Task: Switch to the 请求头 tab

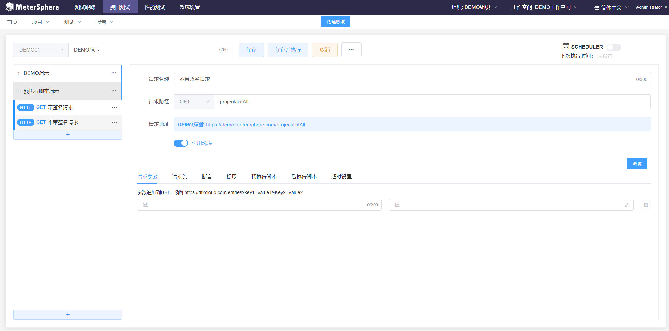Action: 180,177
